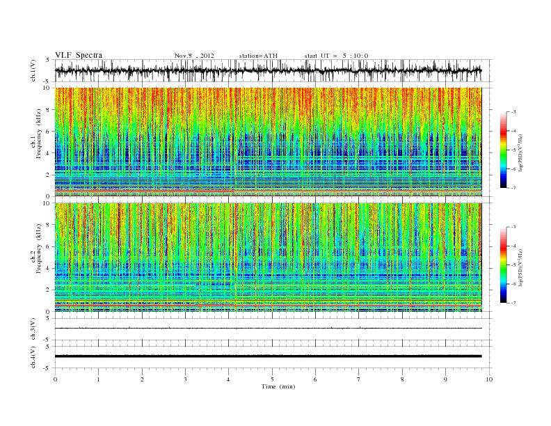Click the time axis tick label "1"
The width and height of the screenshot is (551, 426).
98,379
